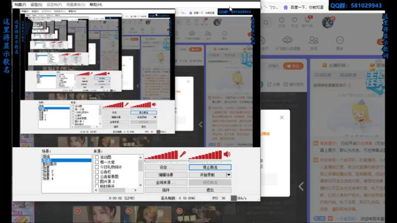Click the left chevron arrow behind OBS window
The height and width of the screenshot is (223, 397).
(301, 187)
